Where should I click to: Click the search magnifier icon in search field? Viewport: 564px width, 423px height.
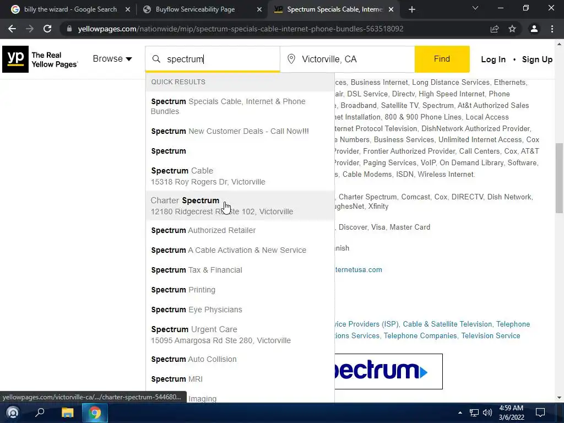pyautogui.click(x=156, y=59)
